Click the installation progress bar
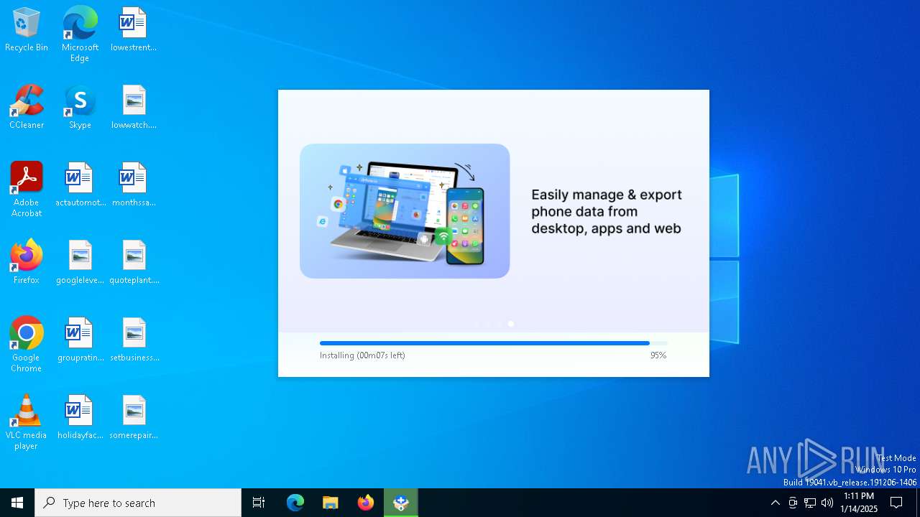 493,343
